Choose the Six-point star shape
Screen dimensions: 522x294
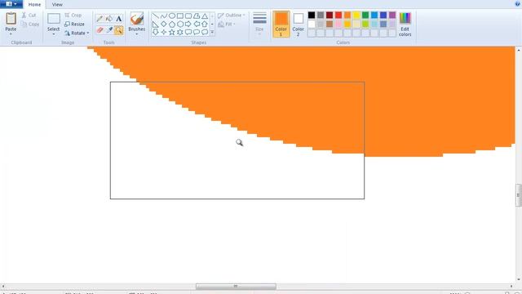[x=180, y=32]
